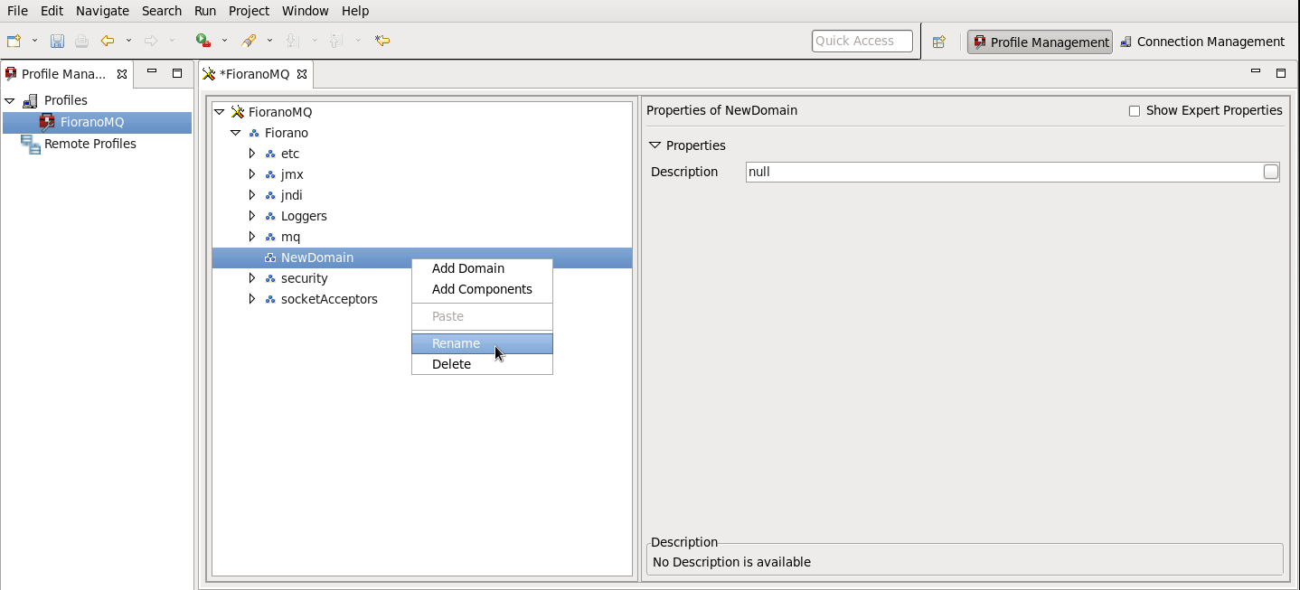Save the profile with the floppy icon

[x=57, y=41]
